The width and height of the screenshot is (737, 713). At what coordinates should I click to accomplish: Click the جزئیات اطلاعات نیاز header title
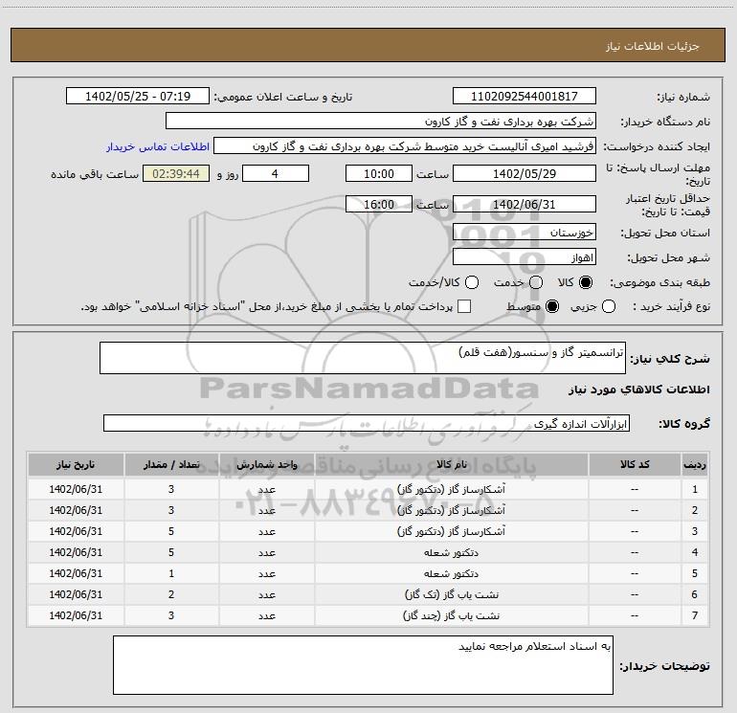coord(653,46)
